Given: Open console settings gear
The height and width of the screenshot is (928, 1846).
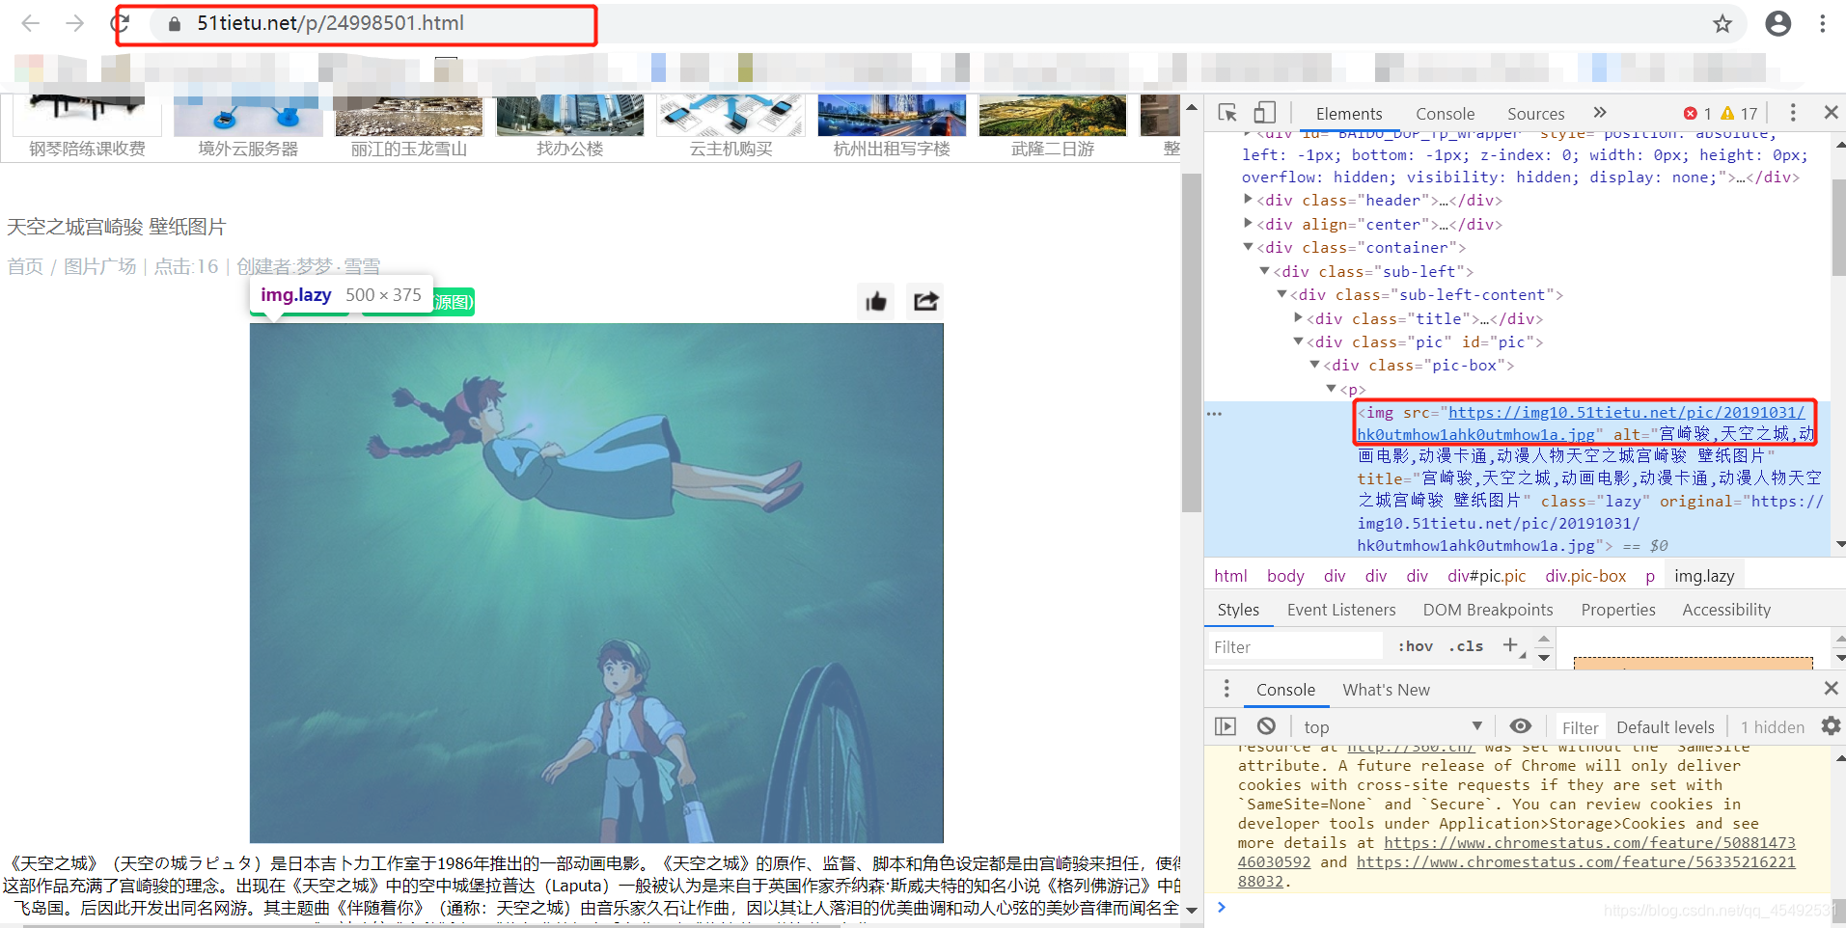Looking at the screenshot, I should point(1831,726).
